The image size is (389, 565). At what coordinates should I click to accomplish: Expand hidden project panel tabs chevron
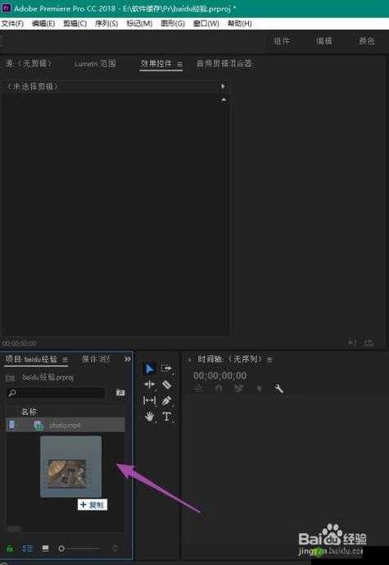tap(128, 359)
